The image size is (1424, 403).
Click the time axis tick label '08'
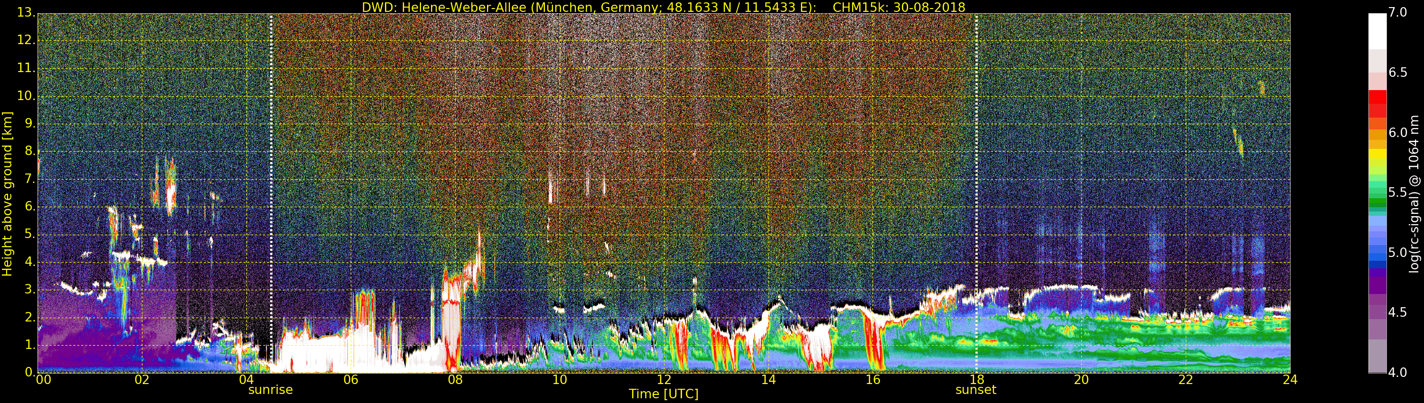click(455, 380)
